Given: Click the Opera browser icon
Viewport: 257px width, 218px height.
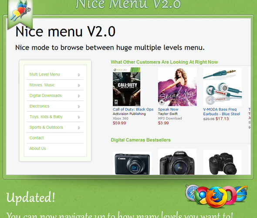Looking at the screenshot, I should coord(230,195).
